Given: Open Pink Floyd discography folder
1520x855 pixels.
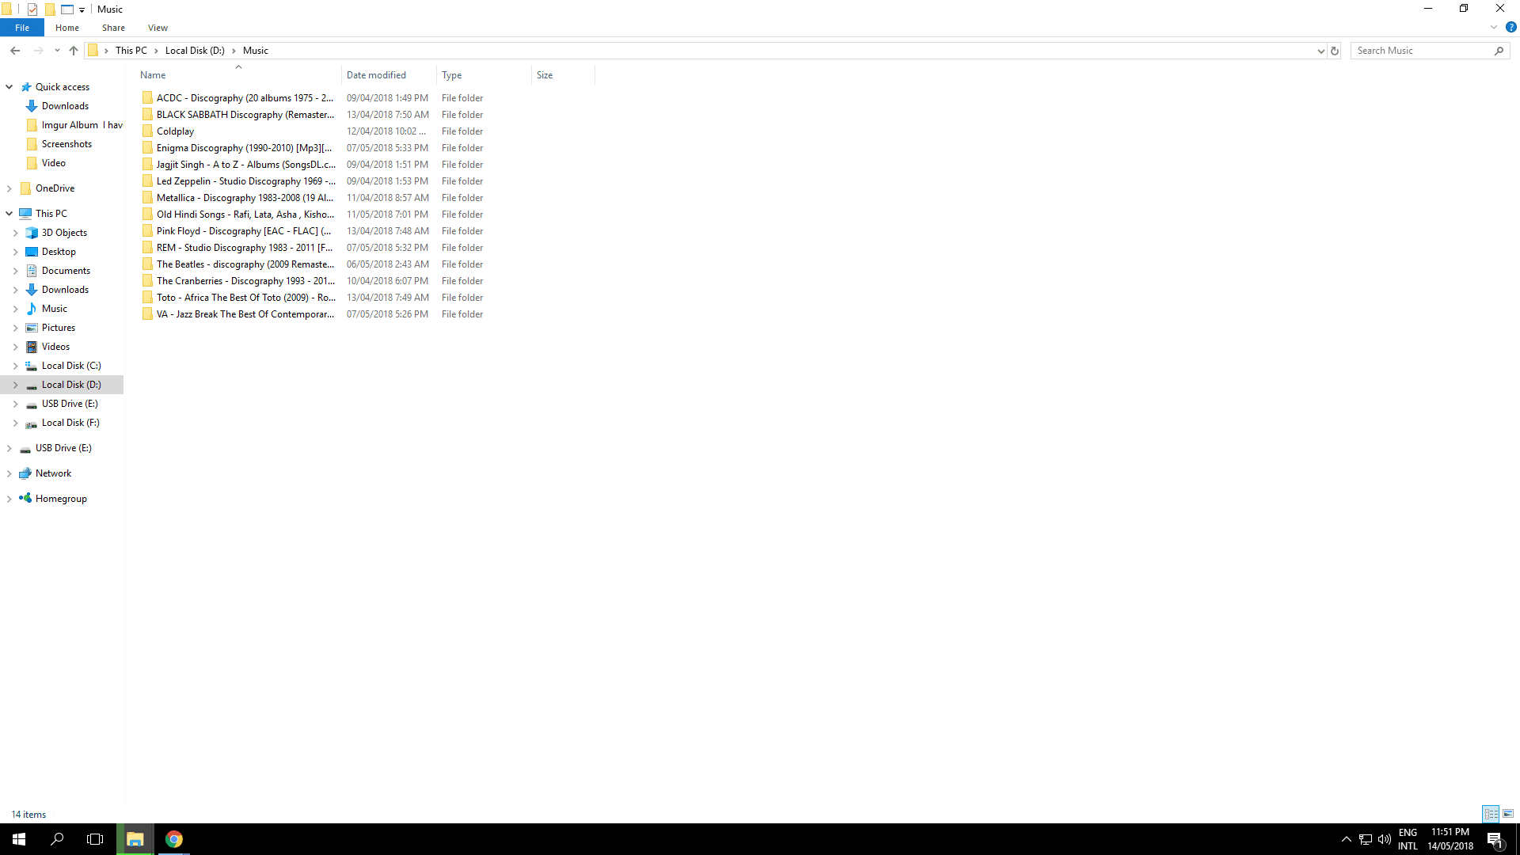Looking at the screenshot, I should [x=245, y=230].
